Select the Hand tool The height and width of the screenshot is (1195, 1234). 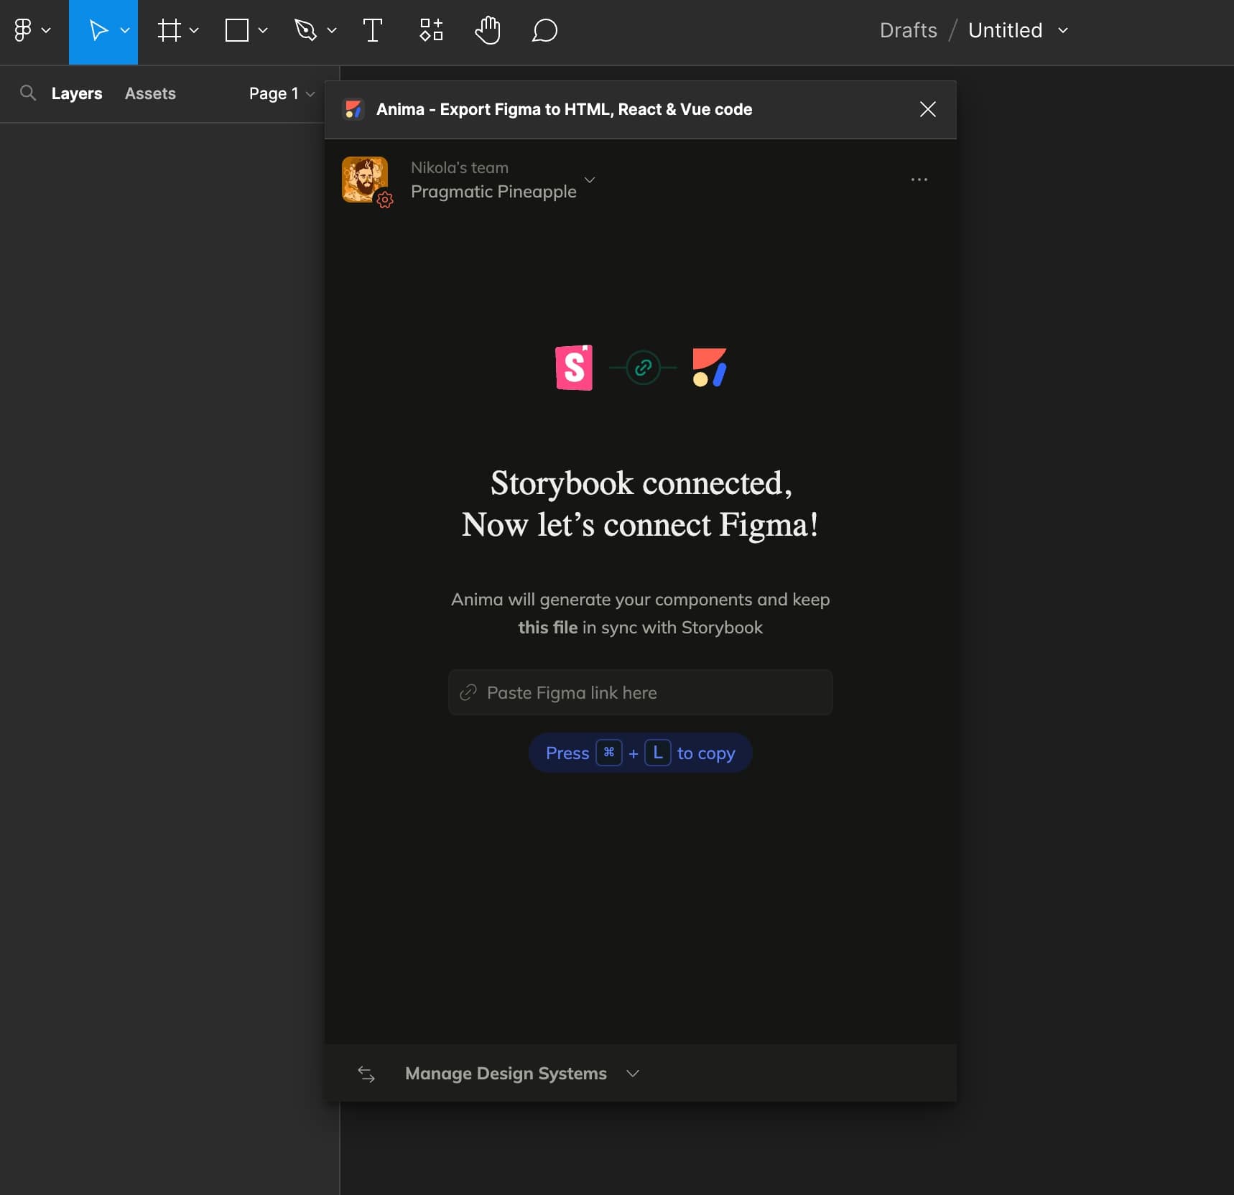click(x=488, y=30)
